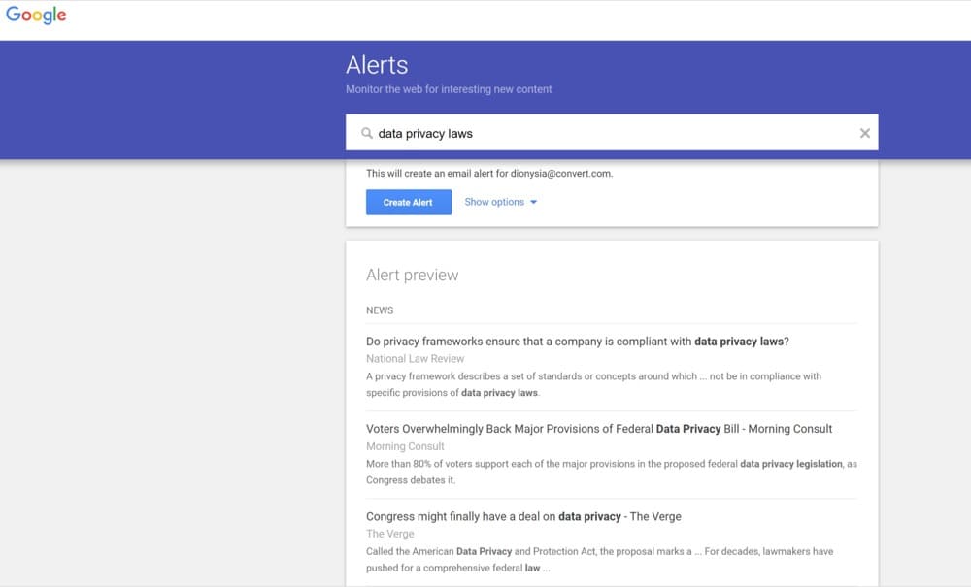Click the Alert preview heading
Screen dimensions: 971x587
[x=412, y=275]
